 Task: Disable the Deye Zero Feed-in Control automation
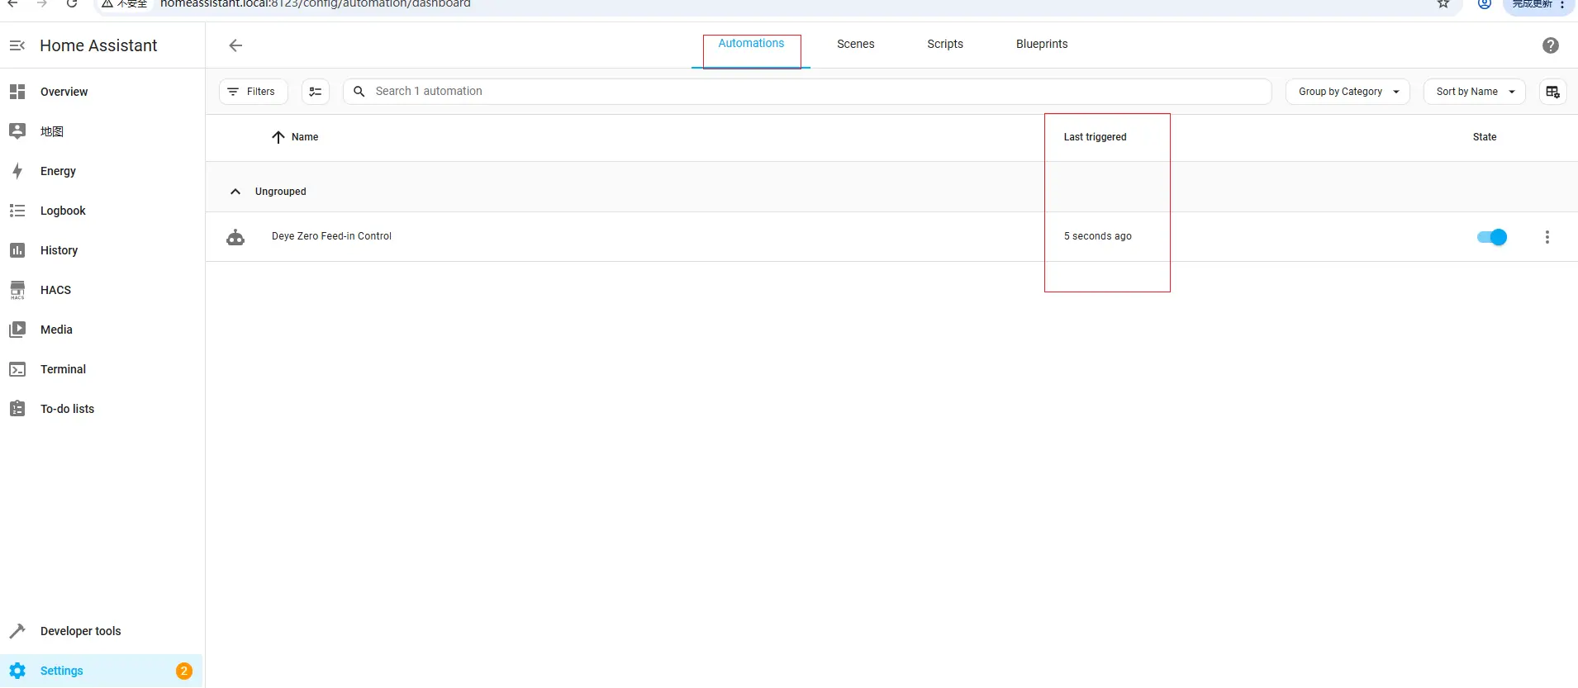(1491, 237)
